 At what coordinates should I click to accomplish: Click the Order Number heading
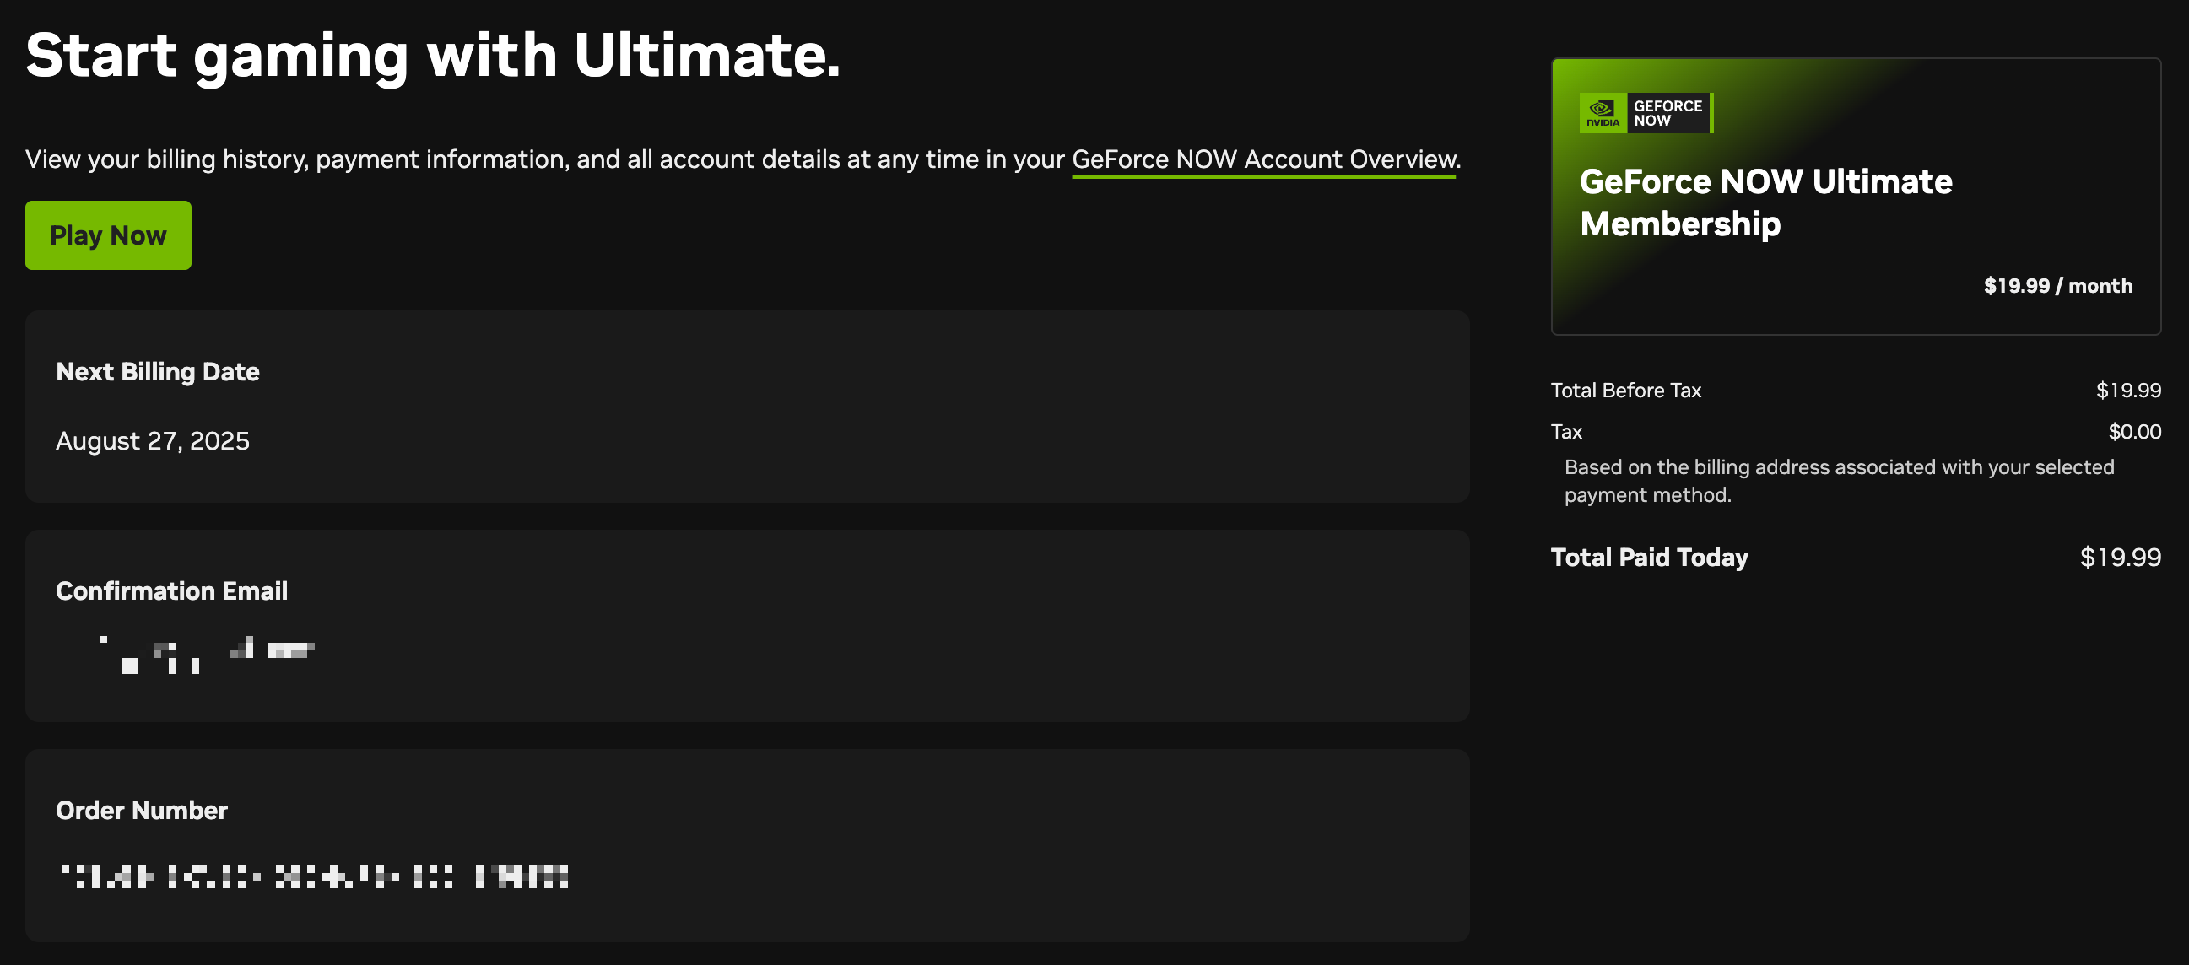click(x=141, y=811)
